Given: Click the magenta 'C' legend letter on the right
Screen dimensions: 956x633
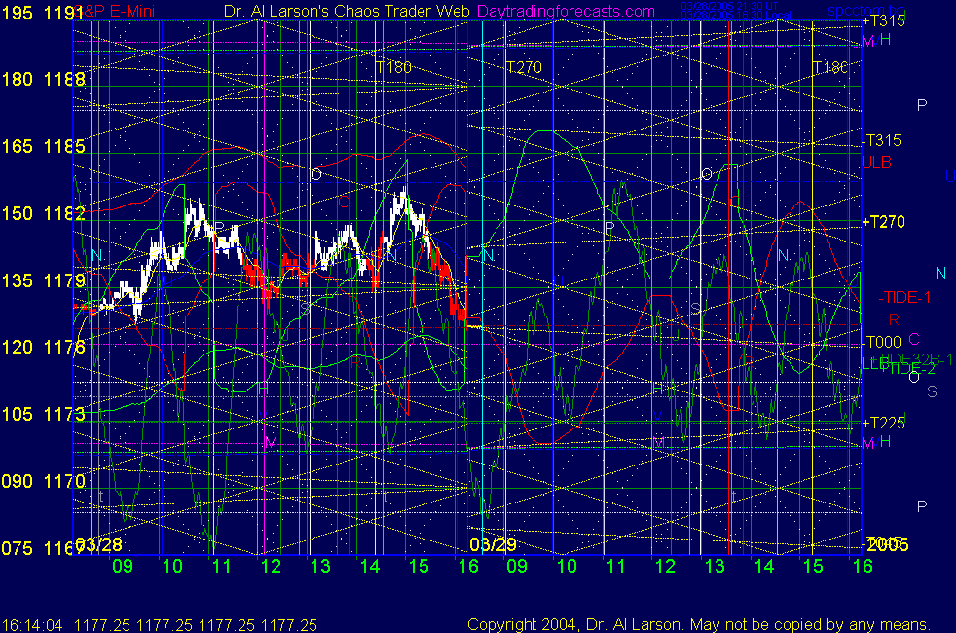Looking at the screenshot, I should pos(913,339).
